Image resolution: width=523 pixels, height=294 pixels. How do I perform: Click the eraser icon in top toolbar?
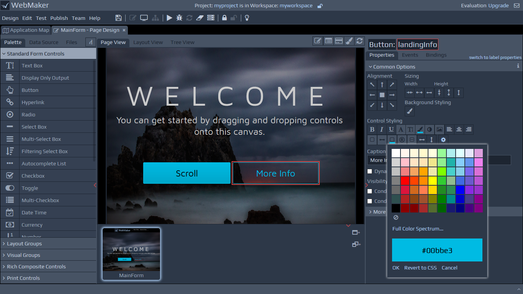tap(199, 18)
